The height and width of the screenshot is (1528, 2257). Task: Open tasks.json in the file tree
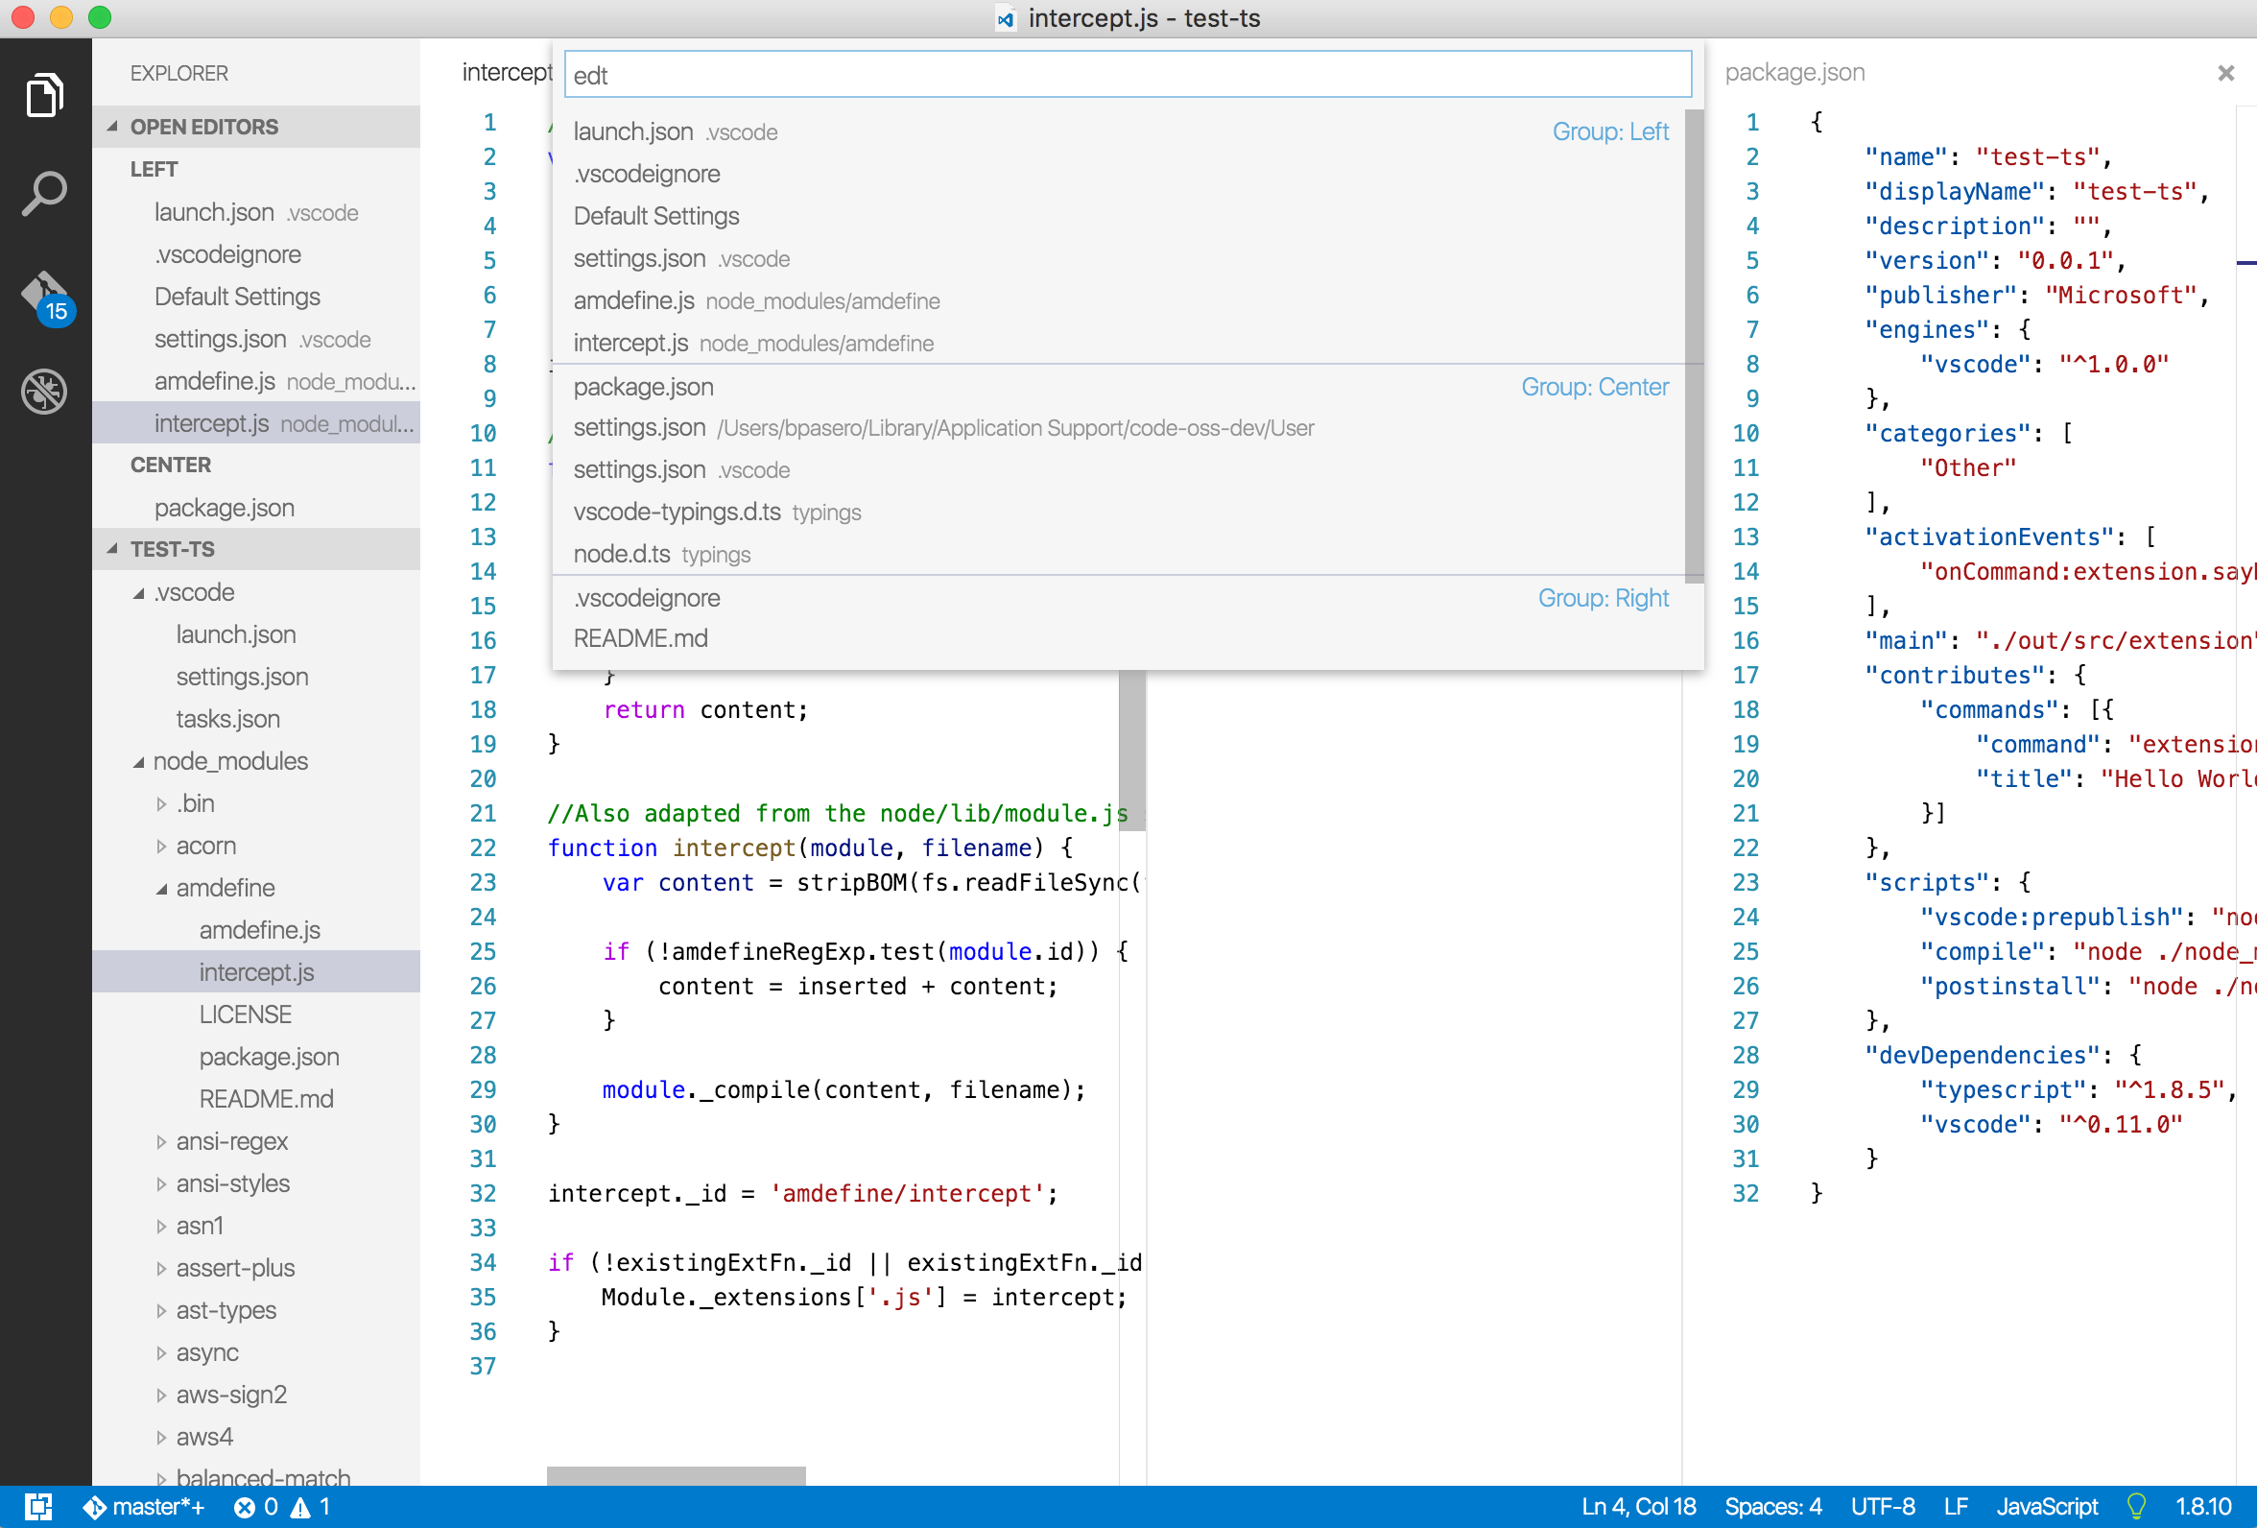click(227, 719)
